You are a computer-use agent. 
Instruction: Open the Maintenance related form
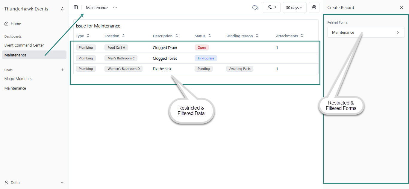366,32
